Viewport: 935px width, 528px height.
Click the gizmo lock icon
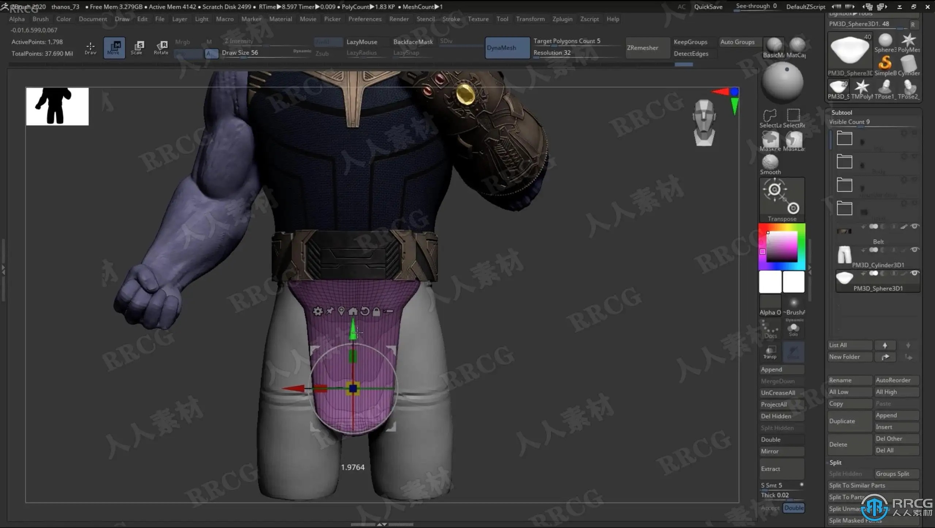376,311
